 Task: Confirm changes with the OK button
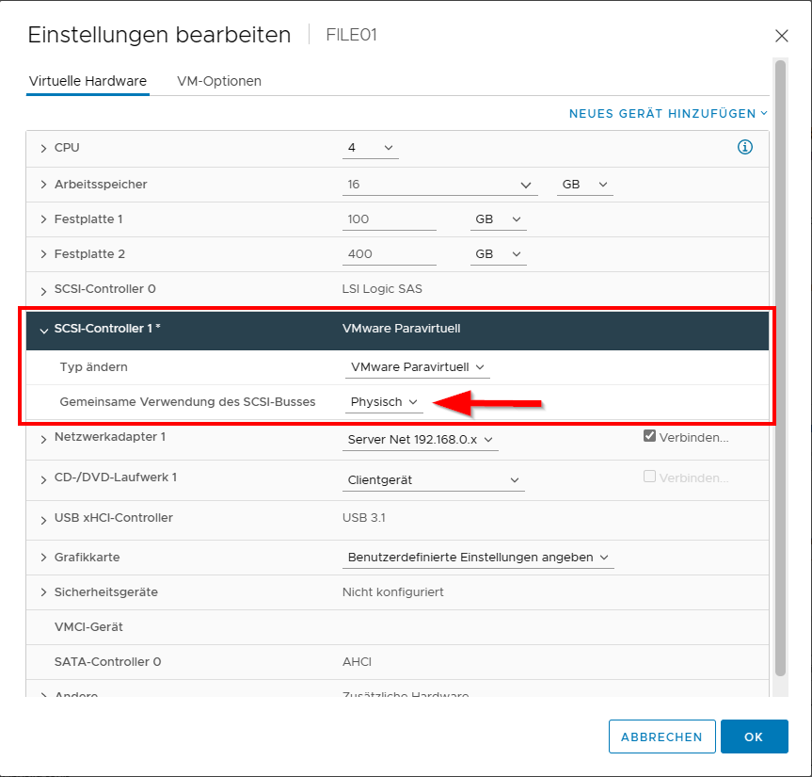(754, 737)
